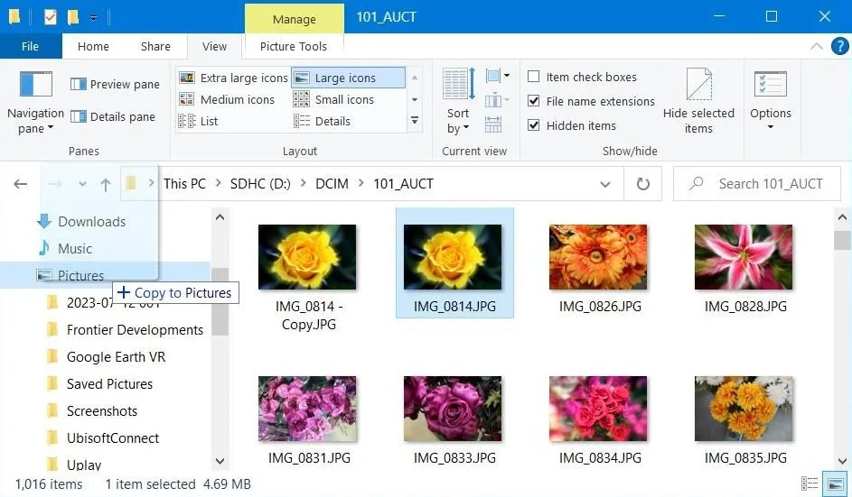852x497 pixels.
Task: Open the File menu
Action: (31, 47)
